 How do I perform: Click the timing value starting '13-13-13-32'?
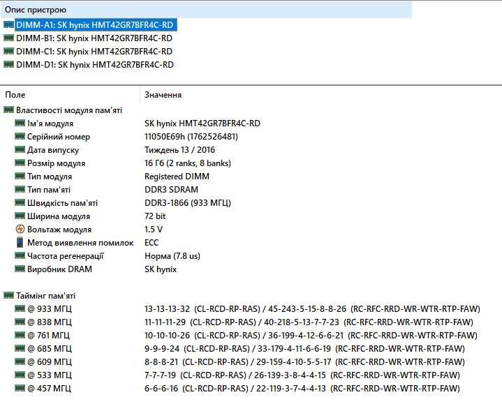tap(312, 308)
